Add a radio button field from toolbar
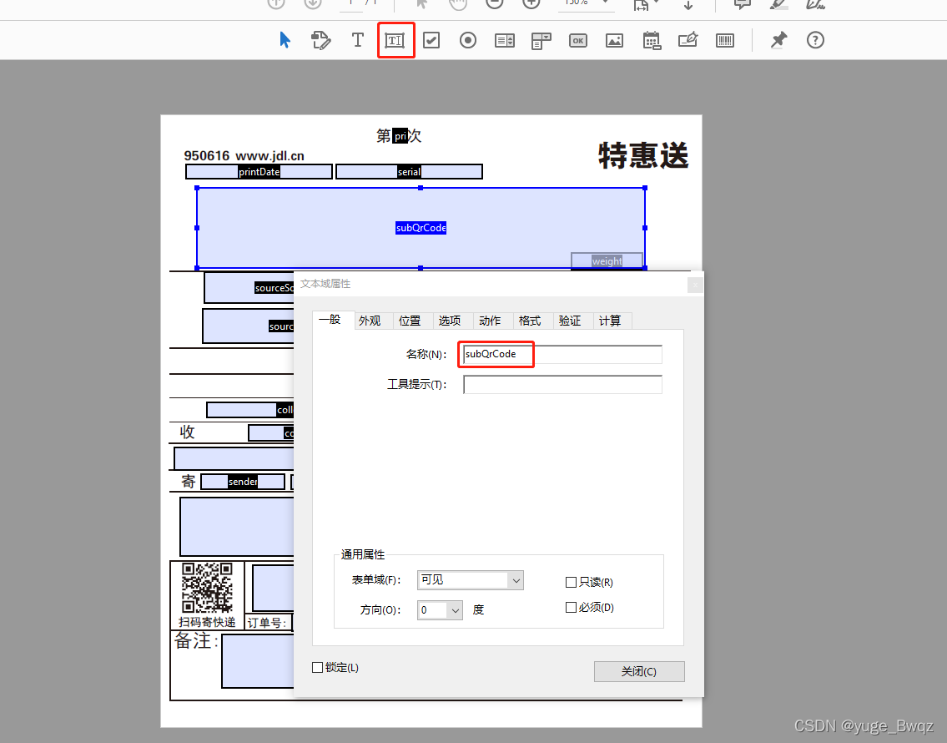The height and width of the screenshot is (743, 947). 468,40
